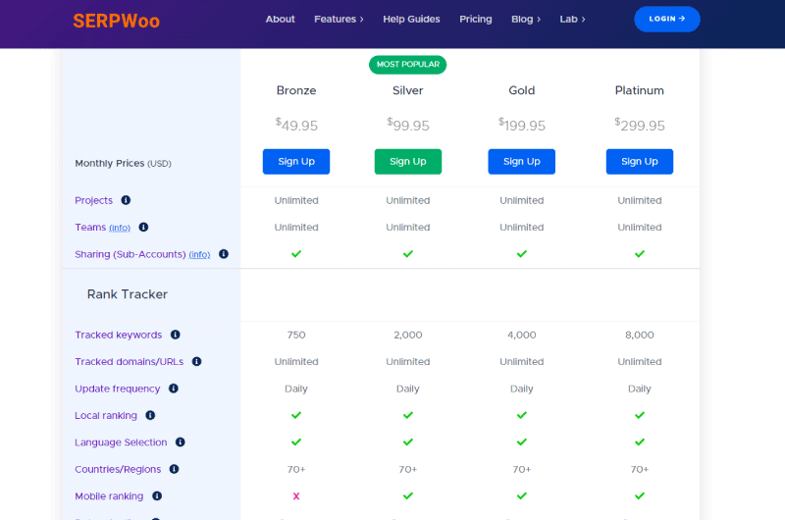Click info icon beside Language Selection

(181, 442)
